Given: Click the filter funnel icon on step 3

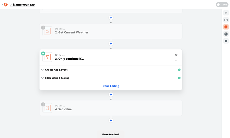Looking at the screenshot, I should [x=47, y=57].
